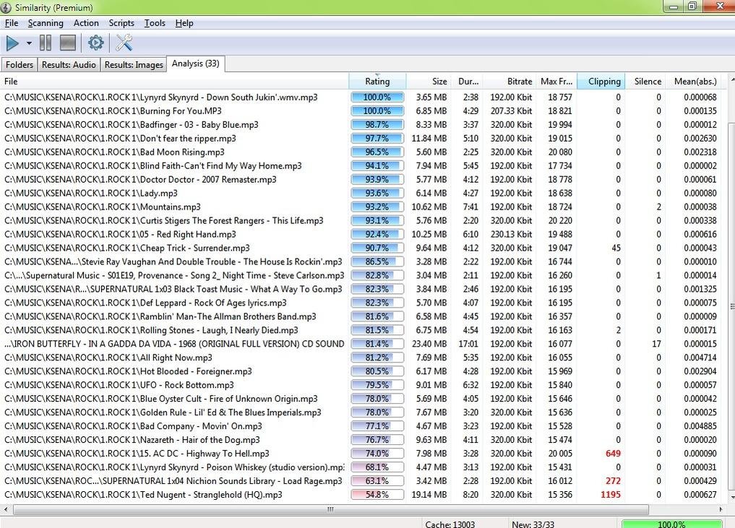
Task: Click the Similarity app icon in title bar
Action: (x=7, y=7)
